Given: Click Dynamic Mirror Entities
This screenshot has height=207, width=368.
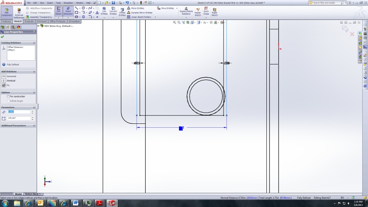Looking at the screenshot, I should coord(140,13).
